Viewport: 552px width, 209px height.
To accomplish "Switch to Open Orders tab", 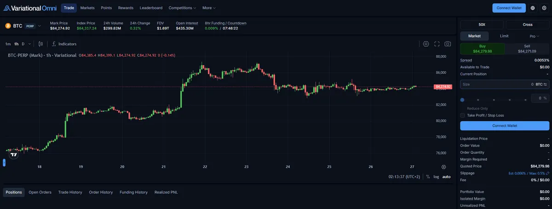I will click(40, 192).
